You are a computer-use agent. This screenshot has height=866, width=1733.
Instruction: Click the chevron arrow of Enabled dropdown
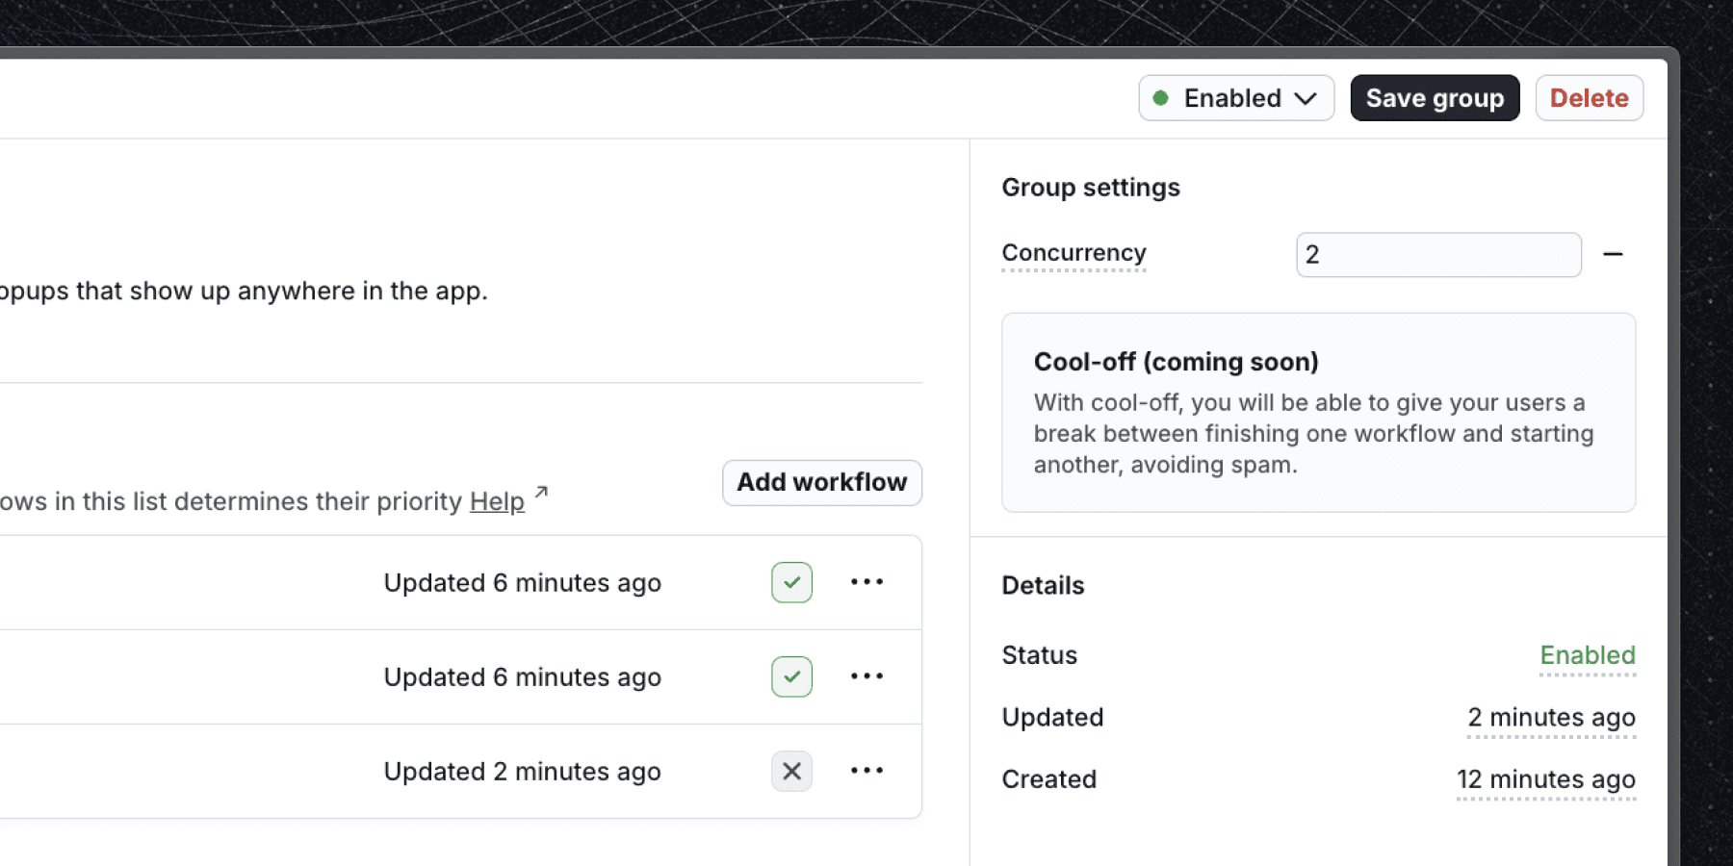coord(1306,99)
